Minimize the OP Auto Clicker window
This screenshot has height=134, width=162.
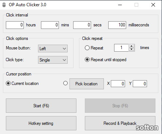tap(120, 5)
